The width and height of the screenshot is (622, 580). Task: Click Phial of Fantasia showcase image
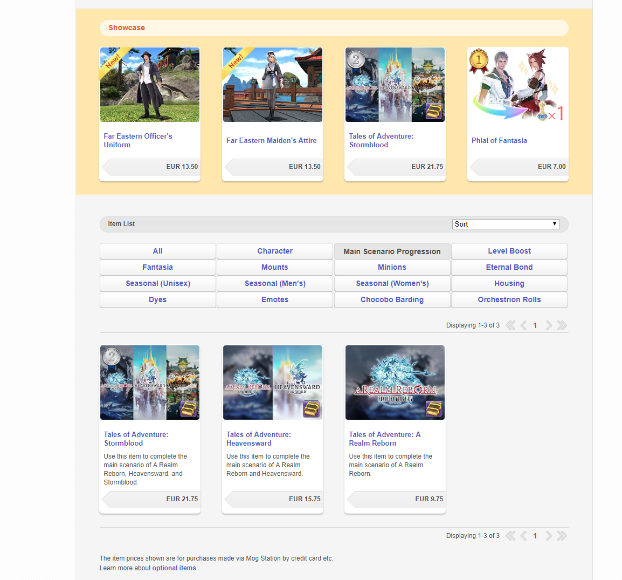click(517, 85)
